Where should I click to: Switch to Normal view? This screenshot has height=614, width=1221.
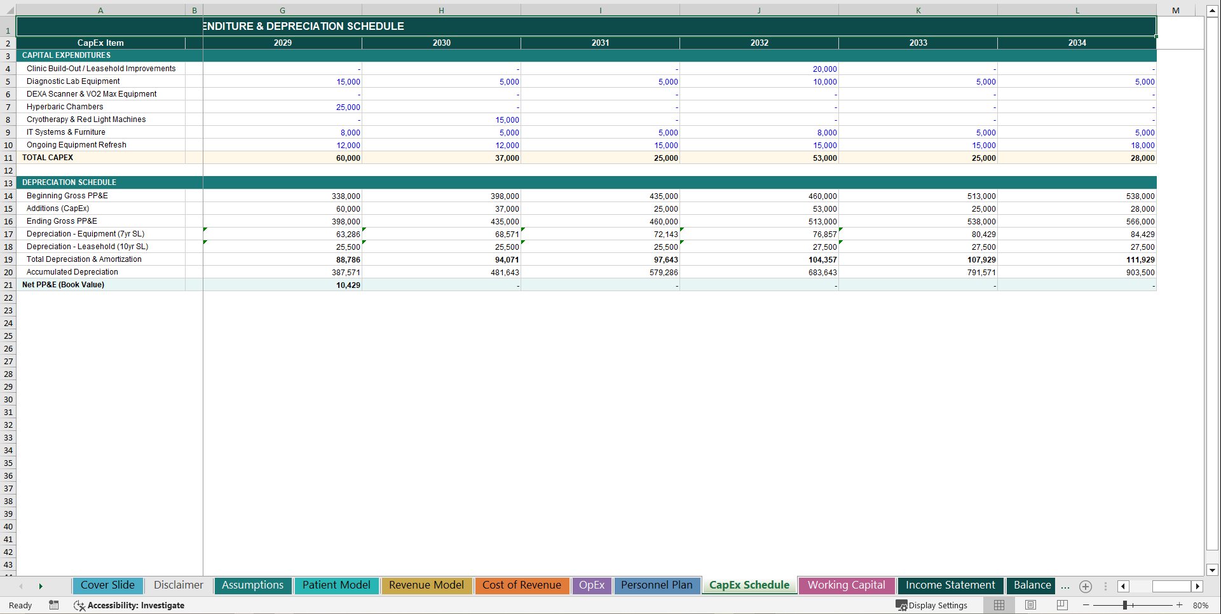pyautogui.click(x=999, y=605)
